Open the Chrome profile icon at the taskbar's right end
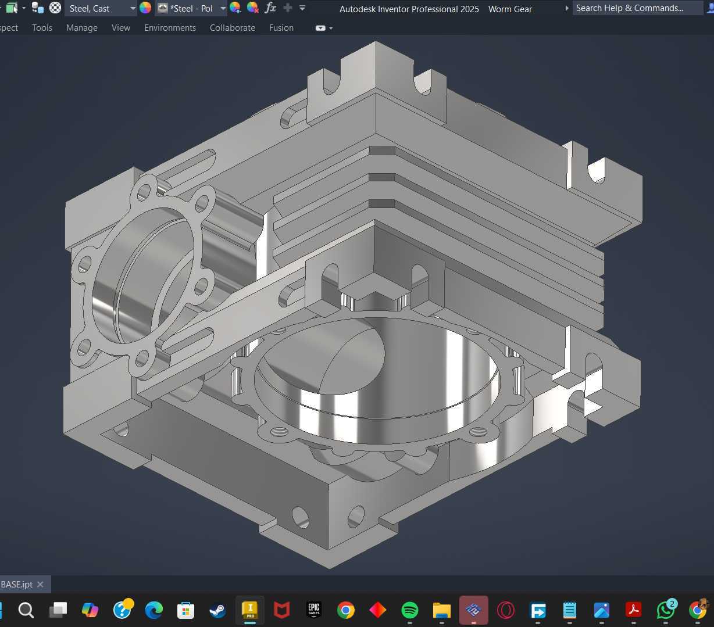 698,610
